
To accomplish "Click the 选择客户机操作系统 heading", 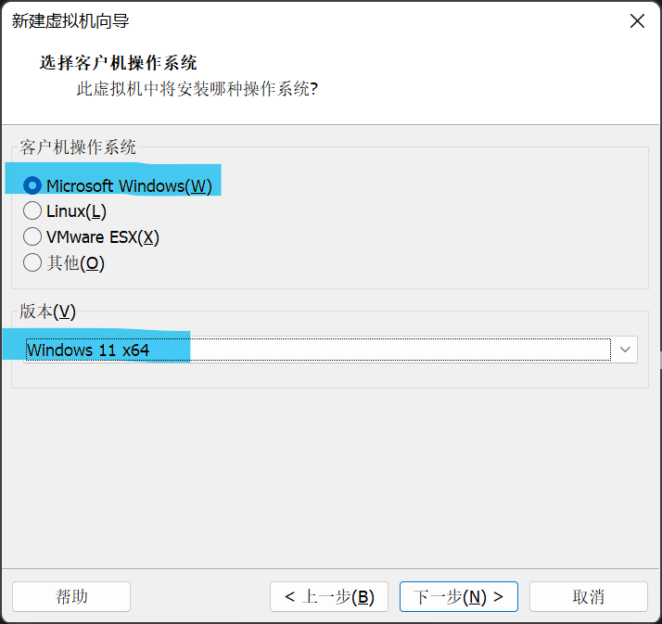I will click(119, 63).
